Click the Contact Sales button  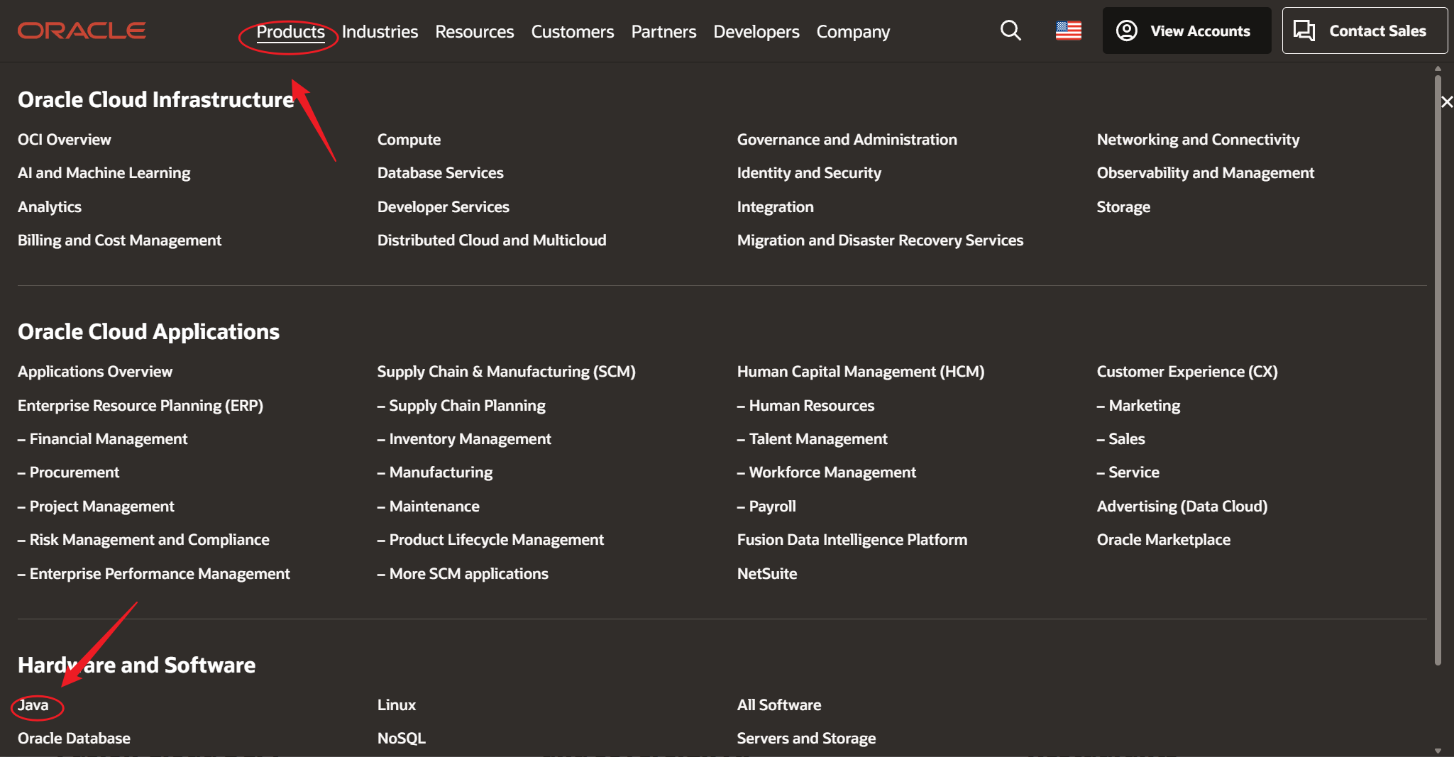tap(1365, 31)
